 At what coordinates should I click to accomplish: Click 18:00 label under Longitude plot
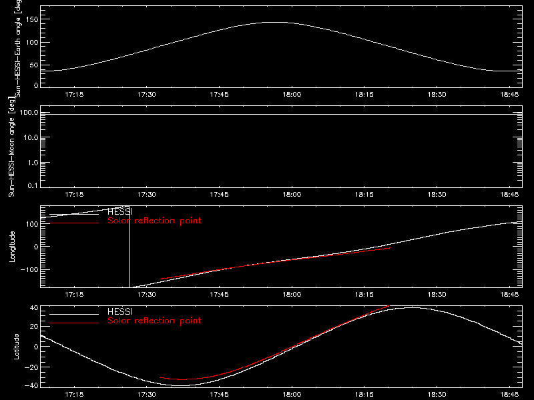[x=292, y=295]
